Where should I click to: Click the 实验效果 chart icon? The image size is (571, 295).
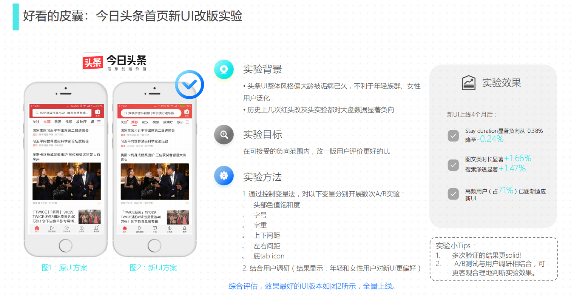(469, 83)
